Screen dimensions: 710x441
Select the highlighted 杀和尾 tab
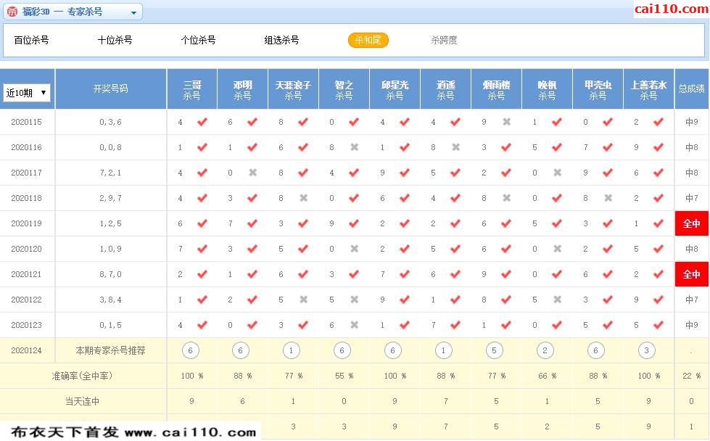click(x=368, y=41)
